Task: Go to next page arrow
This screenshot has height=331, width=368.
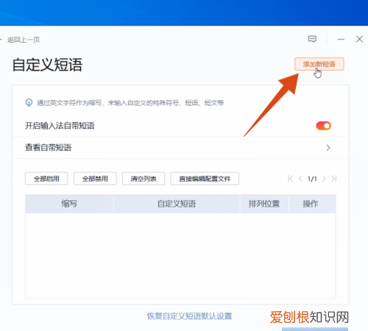Action: [324, 179]
